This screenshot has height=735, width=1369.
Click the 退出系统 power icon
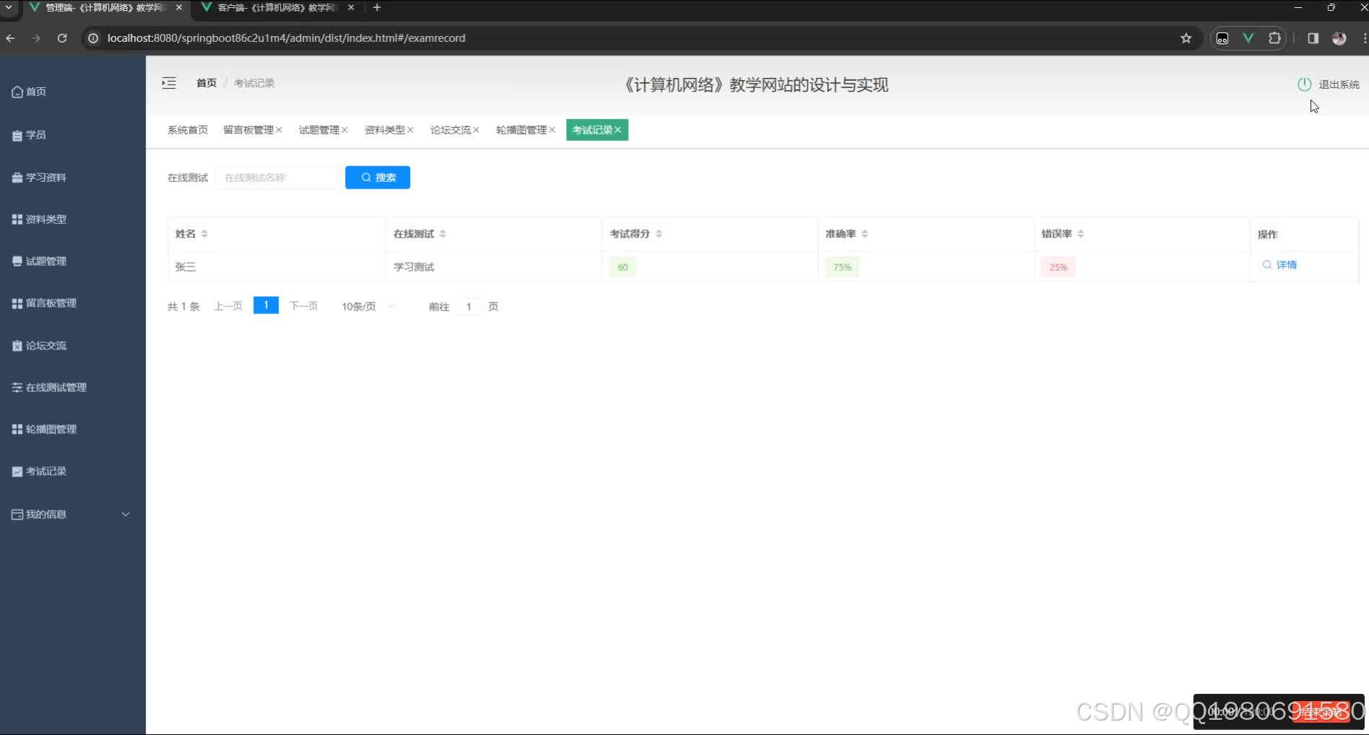[1304, 84]
